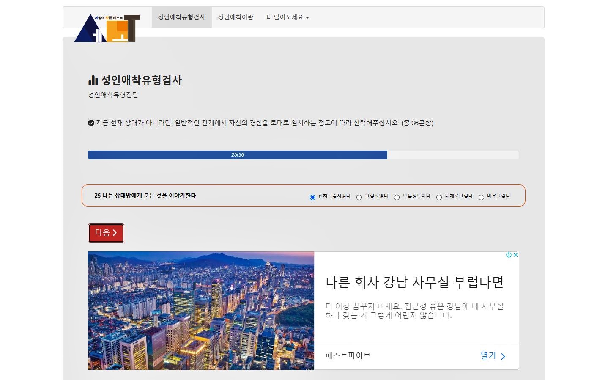Click the 성인애착유형검사 page heading

[142, 80]
